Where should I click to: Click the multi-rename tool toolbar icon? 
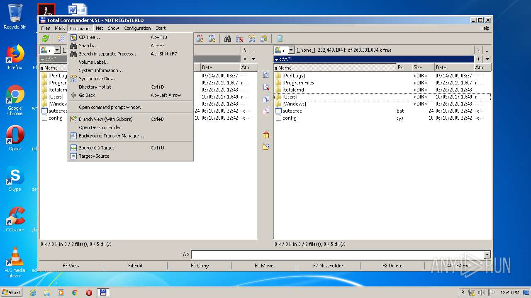point(240,38)
